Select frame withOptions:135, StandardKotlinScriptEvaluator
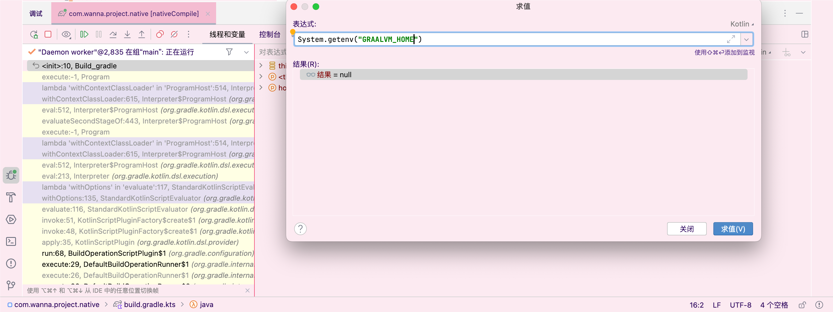This screenshot has height=312, width=833. coord(138,198)
